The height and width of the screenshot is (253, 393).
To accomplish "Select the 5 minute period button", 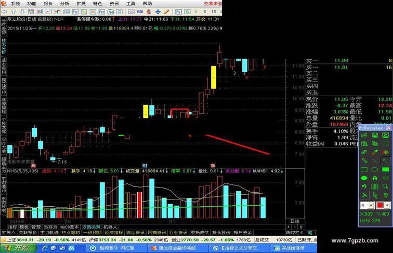I will (205, 11).
